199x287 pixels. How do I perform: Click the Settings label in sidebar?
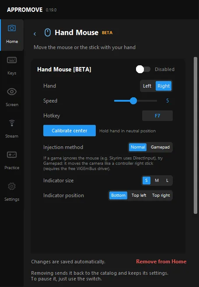coord(12,199)
